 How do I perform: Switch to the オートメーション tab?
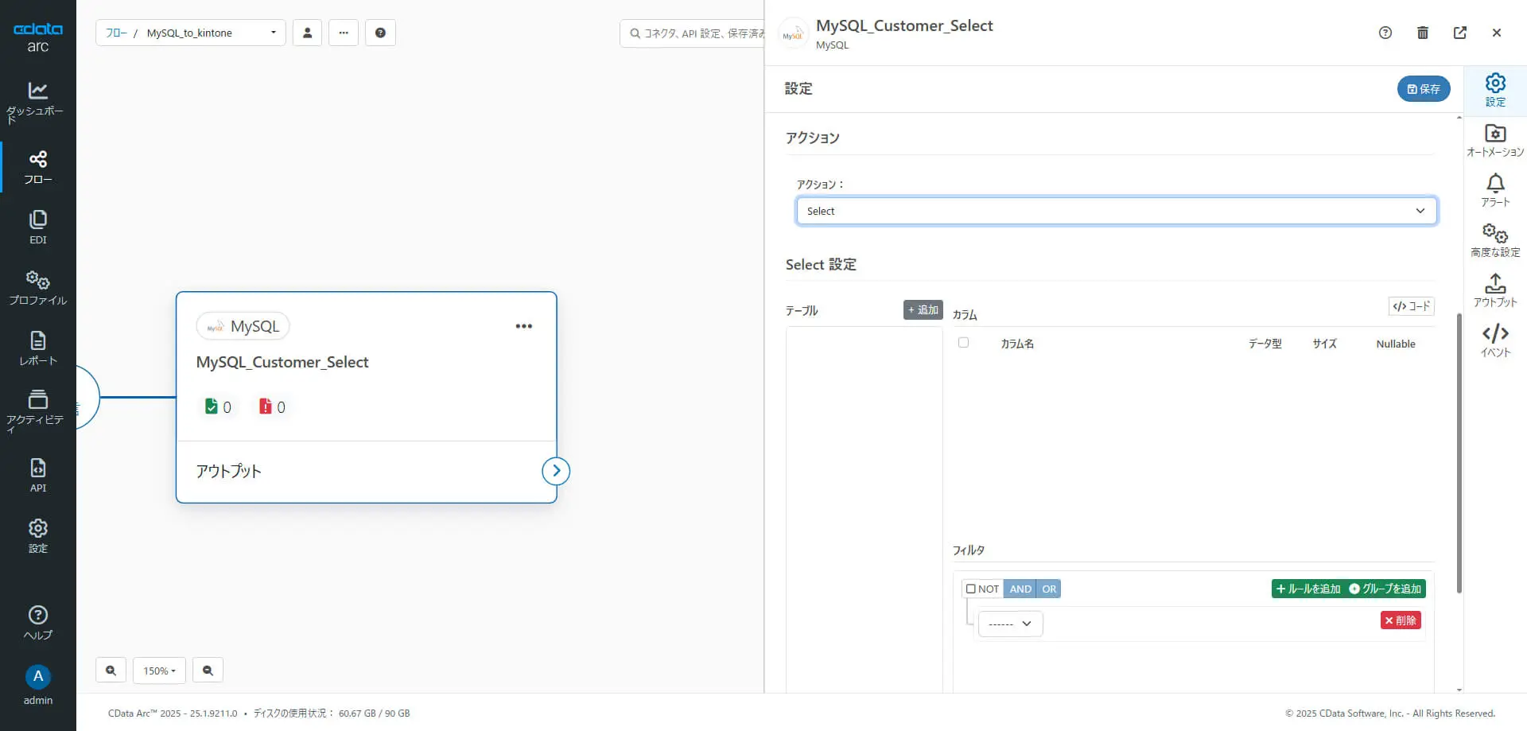point(1495,140)
